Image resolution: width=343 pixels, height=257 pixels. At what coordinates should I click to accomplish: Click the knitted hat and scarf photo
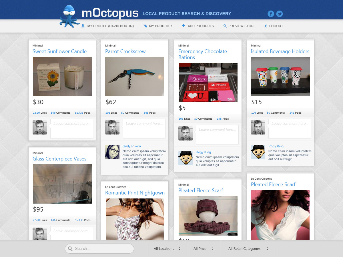[x=208, y=216]
